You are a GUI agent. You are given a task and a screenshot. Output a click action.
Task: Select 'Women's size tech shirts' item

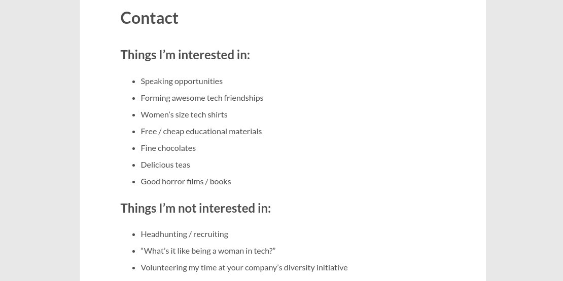184,115
